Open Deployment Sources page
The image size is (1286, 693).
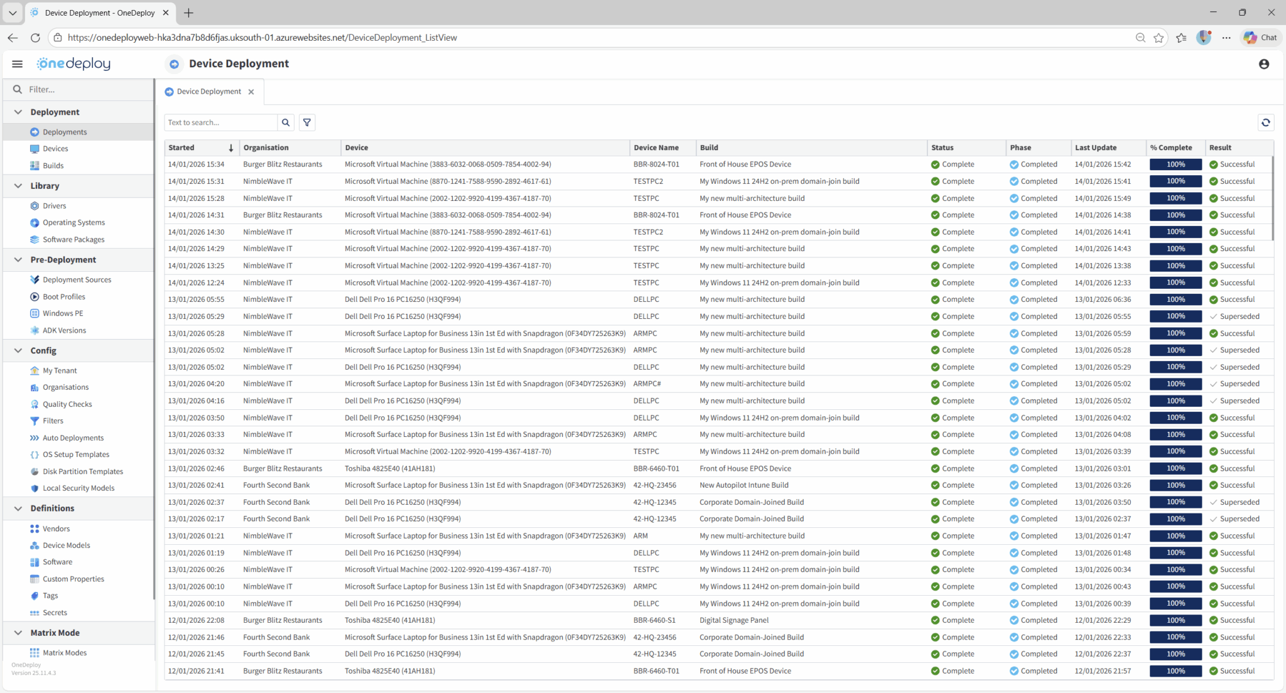(x=77, y=280)
